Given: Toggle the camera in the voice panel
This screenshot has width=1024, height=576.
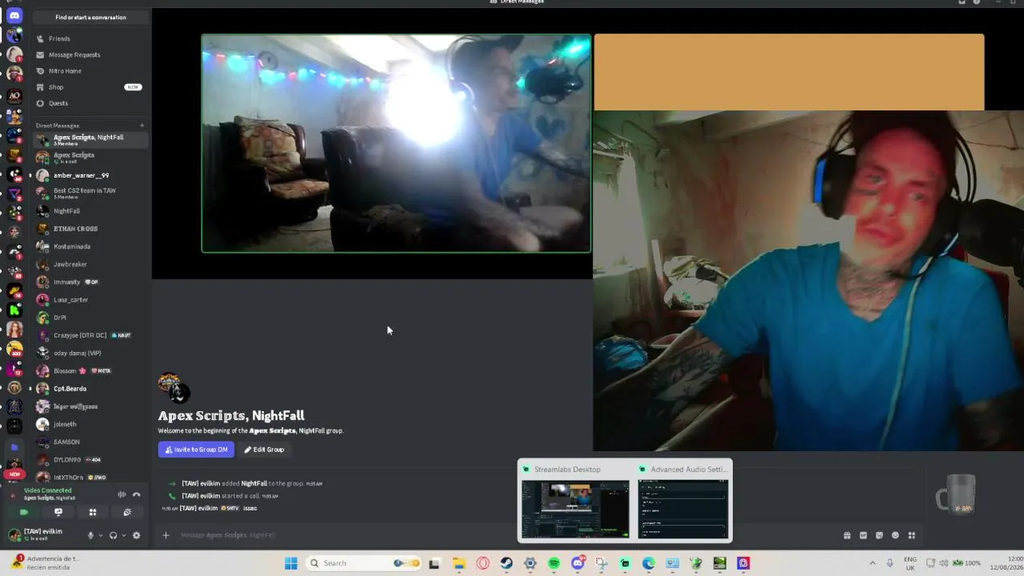Looking at the screenshot, I should coord(24,512).
